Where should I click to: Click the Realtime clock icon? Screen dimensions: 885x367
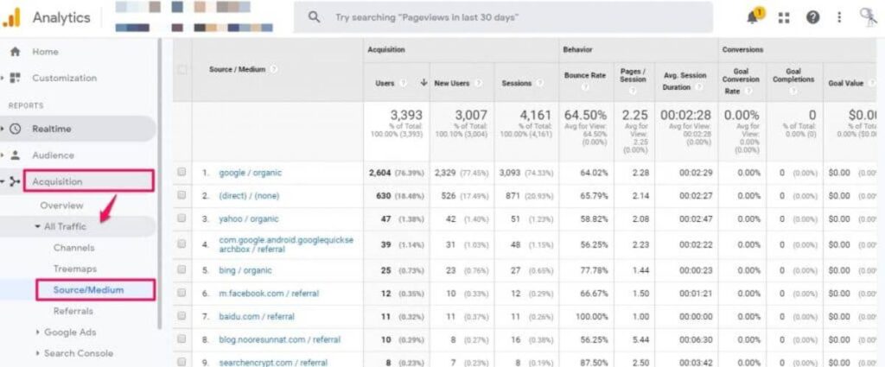pyautogui.click(x=16, y=129)
